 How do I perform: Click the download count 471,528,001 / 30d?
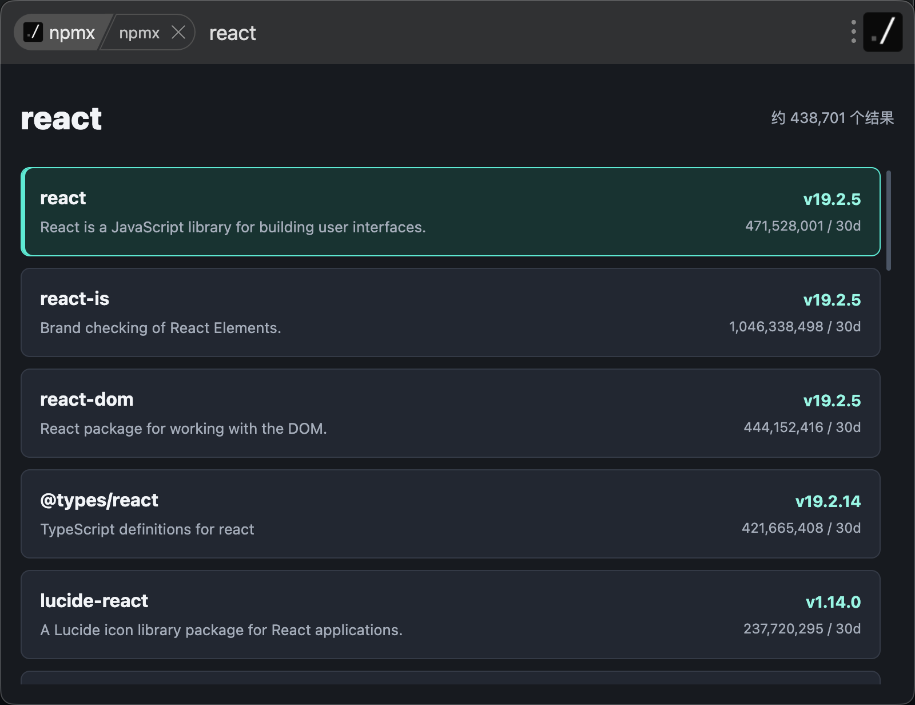coord(803,226)
